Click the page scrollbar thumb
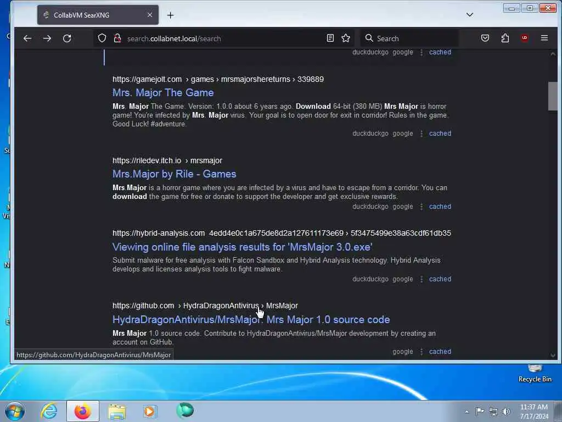The image size is (562, 422). pos(552,96)
